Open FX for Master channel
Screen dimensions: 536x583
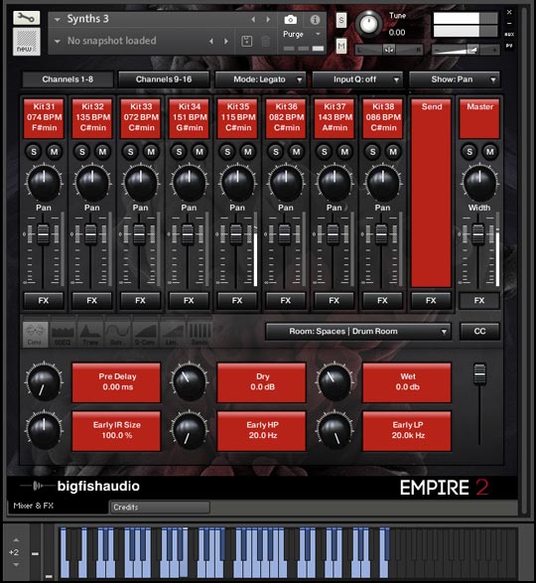(x=479, y=300)
